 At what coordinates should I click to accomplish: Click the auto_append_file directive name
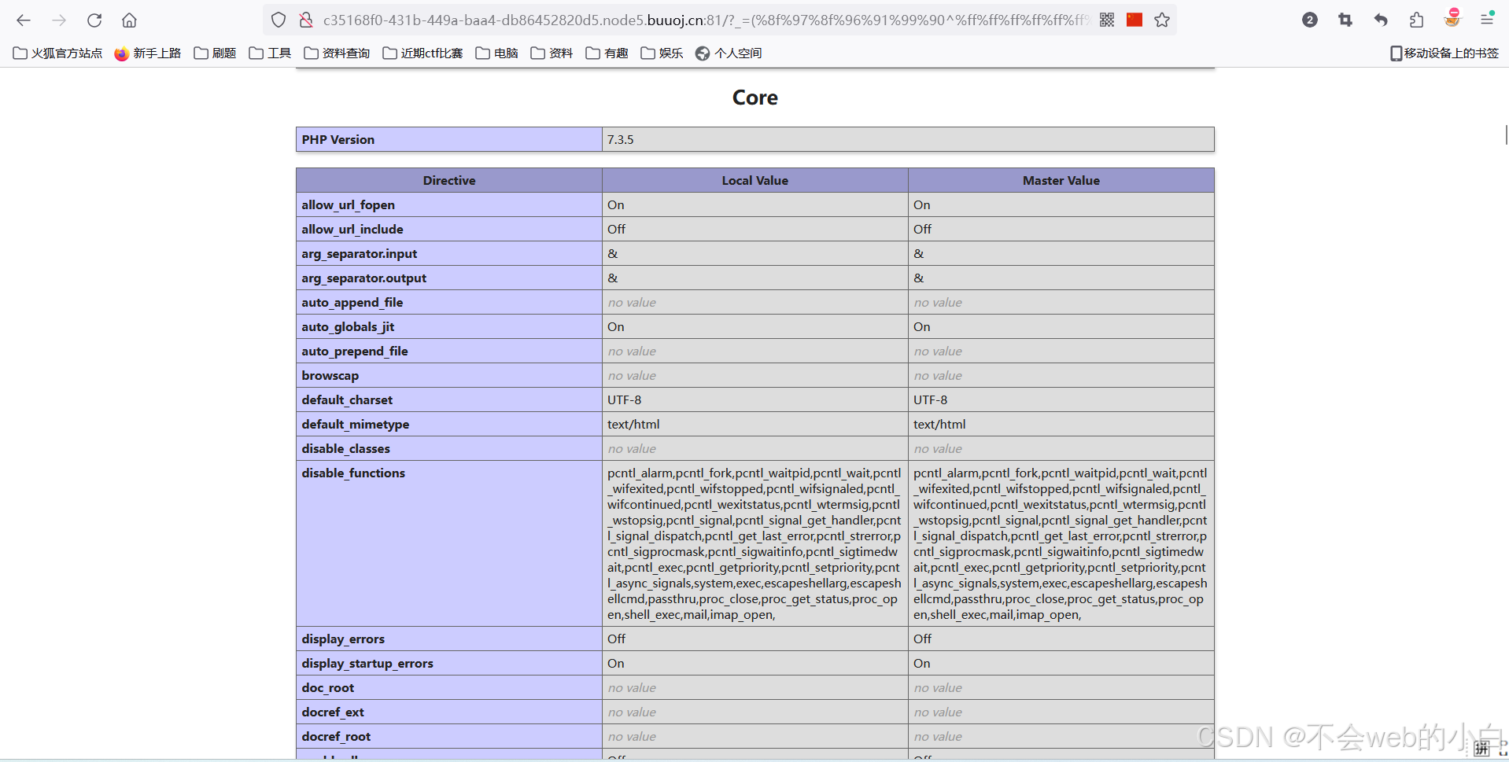352,302
